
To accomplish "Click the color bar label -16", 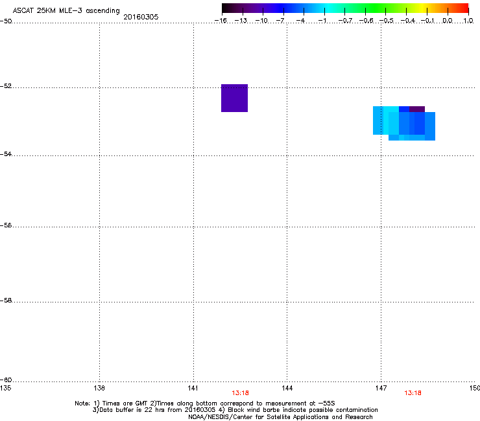I will point(221,21).
